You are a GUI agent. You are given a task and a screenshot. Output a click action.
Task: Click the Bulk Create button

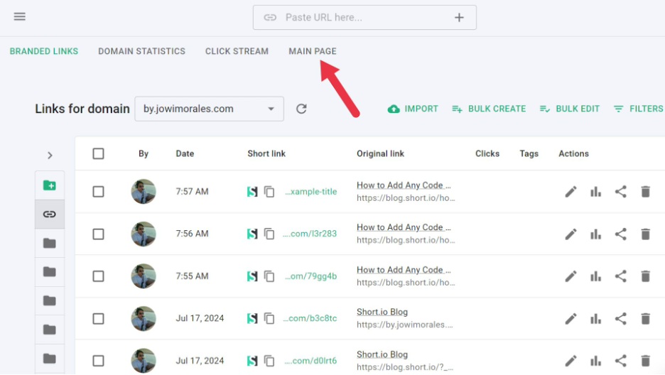tap(489, 109)
